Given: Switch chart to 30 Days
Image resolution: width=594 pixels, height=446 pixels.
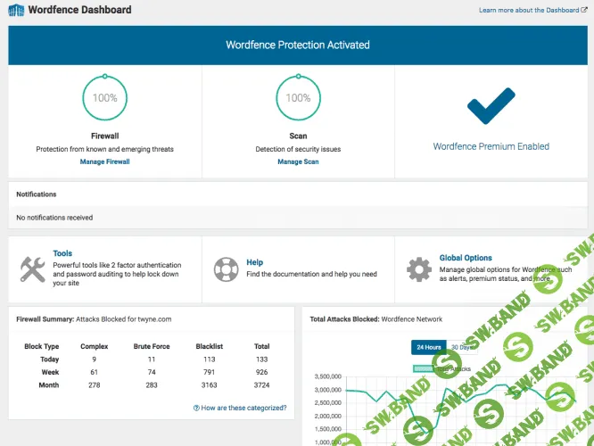Looking at the screenshot, I should click(x=461, y=347).
